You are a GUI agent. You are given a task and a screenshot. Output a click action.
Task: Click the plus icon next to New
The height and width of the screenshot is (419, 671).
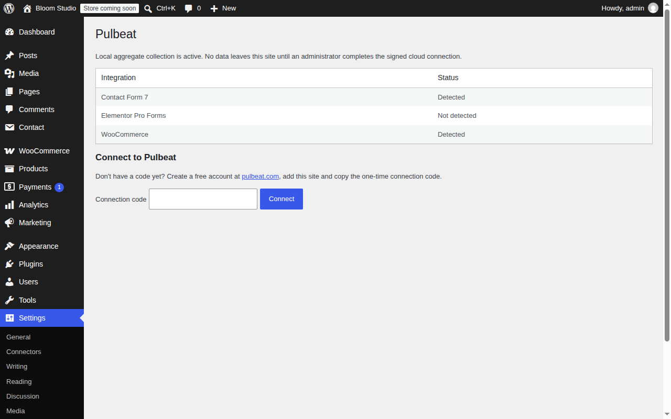(214, 8)
